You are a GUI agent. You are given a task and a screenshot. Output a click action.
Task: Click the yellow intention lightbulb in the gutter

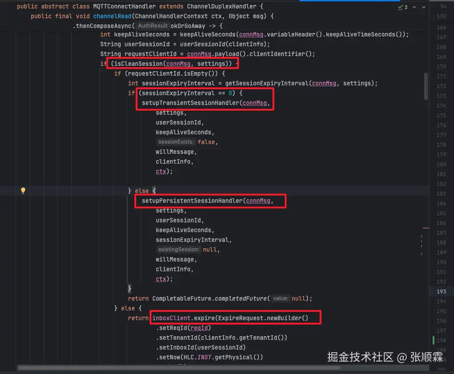[x=23, y=190]
